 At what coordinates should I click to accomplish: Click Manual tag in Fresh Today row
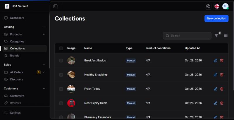pyautogui.click(x=131, y=89)
